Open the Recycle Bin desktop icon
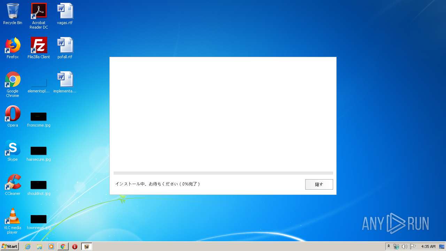 coord(13,14)
